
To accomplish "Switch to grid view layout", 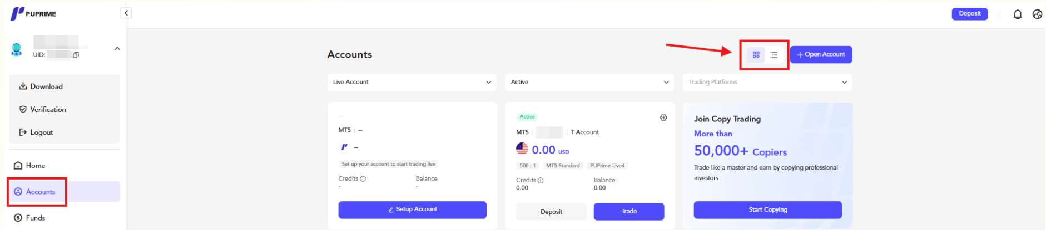I will (x=756, y=55).
